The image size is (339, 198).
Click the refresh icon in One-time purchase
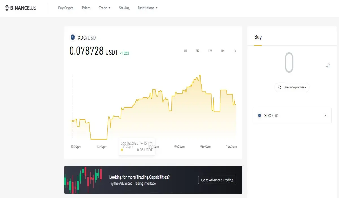pos(280,87)
